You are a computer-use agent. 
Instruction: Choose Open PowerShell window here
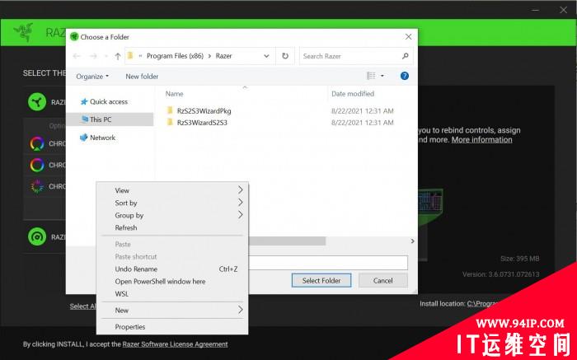[172, 281]
